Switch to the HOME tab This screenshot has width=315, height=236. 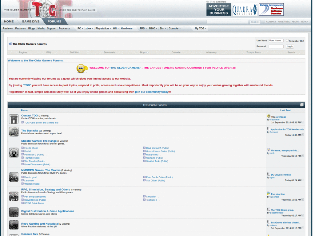click(9, 21)
